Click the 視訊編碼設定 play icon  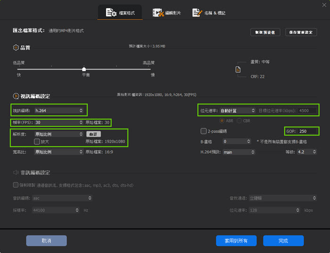coord(16,96)
